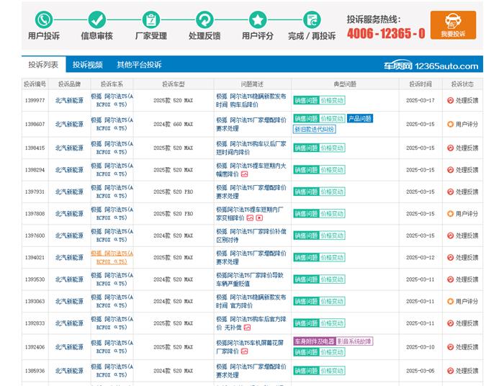Click the 用户投诉 phone step icon
This screenshot has width=504, height=386.
(44, 19)
